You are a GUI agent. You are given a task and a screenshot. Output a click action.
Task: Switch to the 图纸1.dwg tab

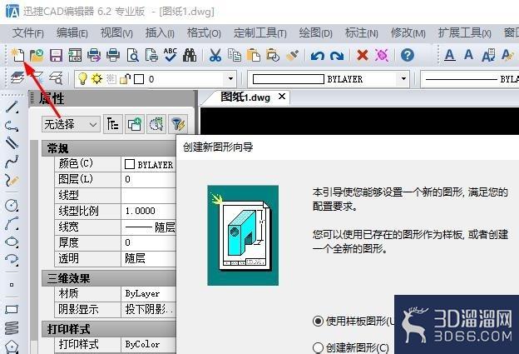pyautogui.click(x=245, y=97)
